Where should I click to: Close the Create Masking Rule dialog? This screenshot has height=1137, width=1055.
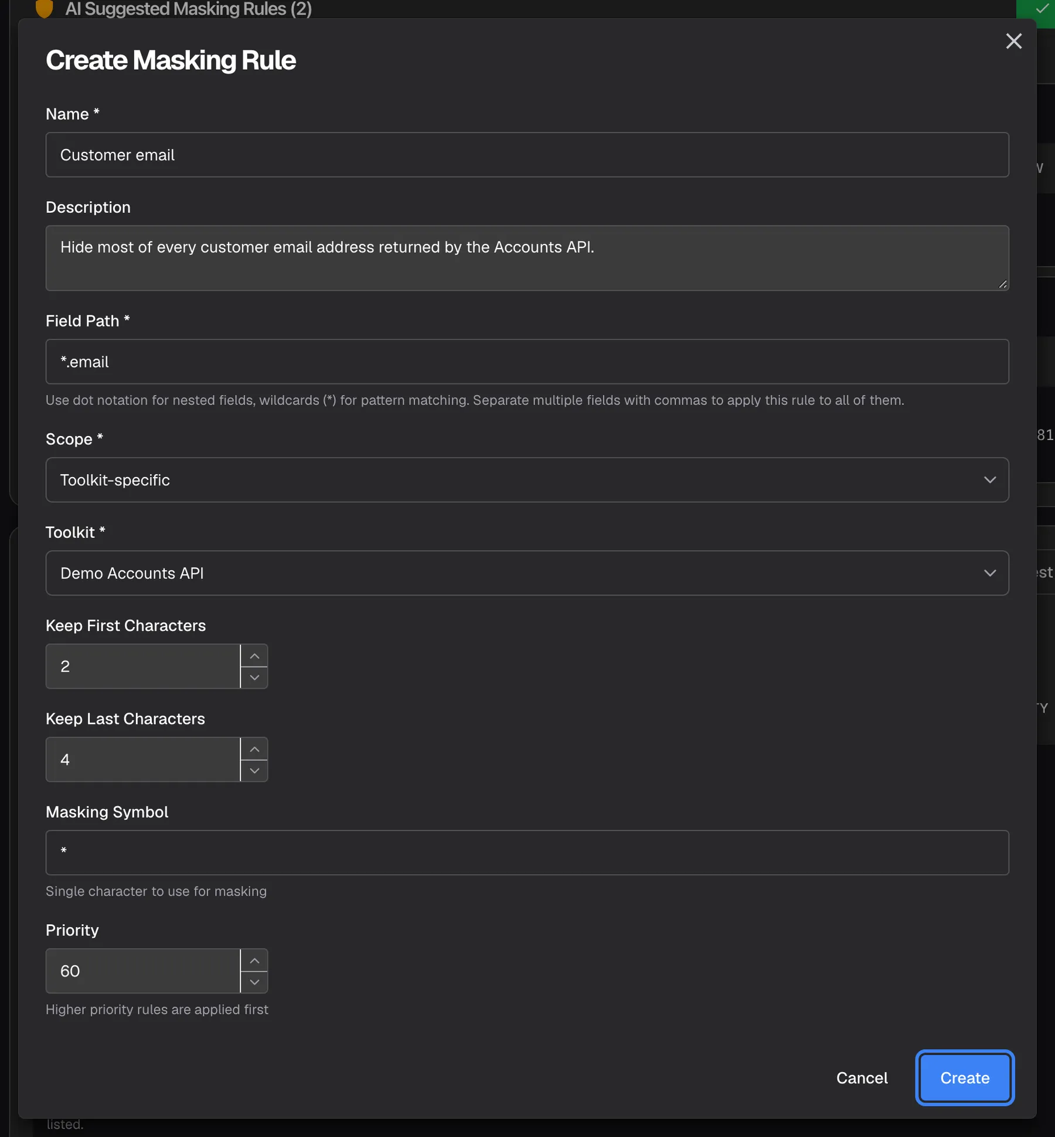coord(1013,41)
